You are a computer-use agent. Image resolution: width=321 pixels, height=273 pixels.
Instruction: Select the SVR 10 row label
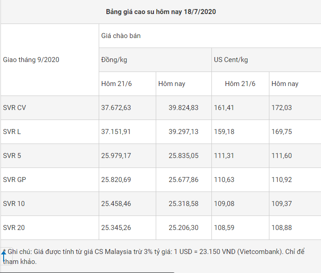(14, 204)
